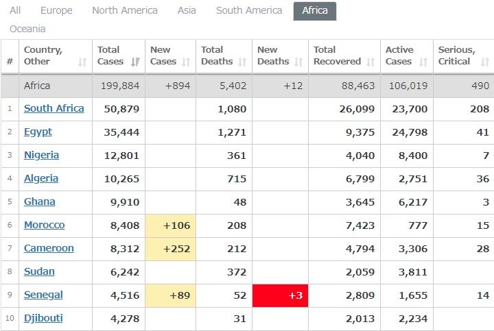The height and width of the screenshot is (331, 494).
Task: Sort Country, Other column via arrow icon
Action: (82, 62)
